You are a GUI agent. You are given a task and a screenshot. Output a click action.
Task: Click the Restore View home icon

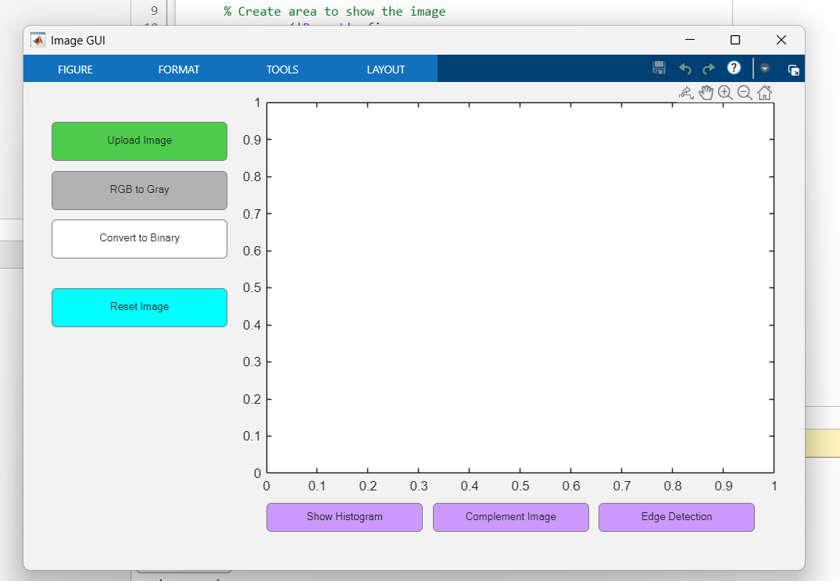[x=763, y=92]
